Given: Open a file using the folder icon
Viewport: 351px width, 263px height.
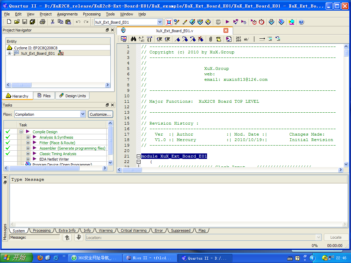Looking at the screenshot, I should [17, 22].
